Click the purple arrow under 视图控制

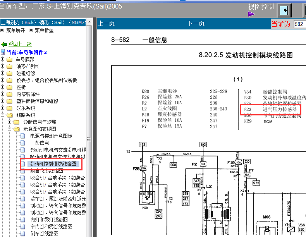[251, 14]
